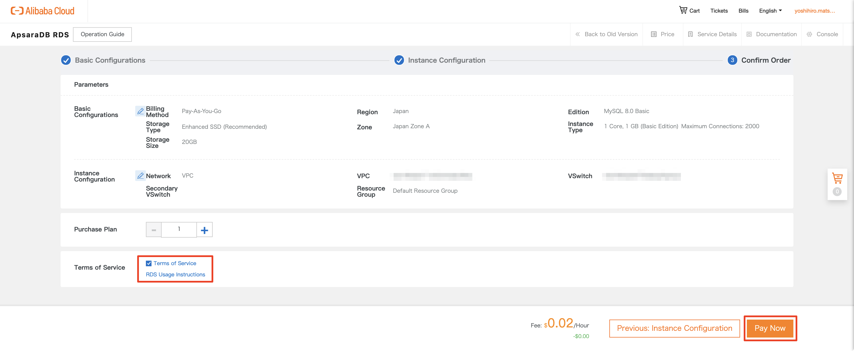The width and height of the screenshot is (854, 351).
Task: Click the Price link
Action: 667,34
